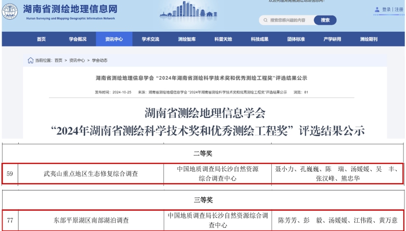Click the 三等奖 section header

click(203, 200)
